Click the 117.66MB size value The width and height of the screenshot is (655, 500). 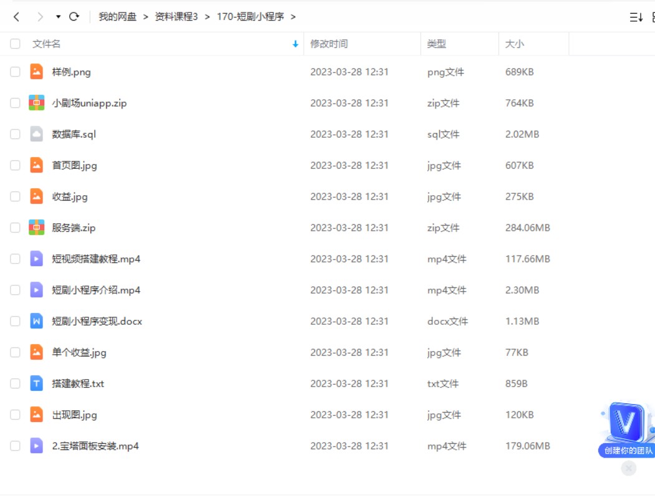[x=528, y=259]
